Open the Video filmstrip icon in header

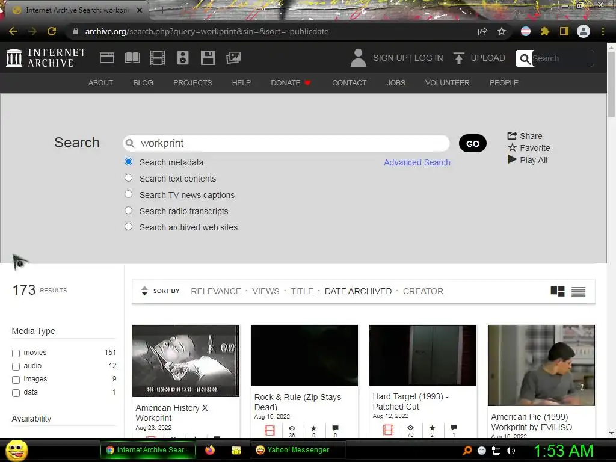pyautogui.click(x=158, y=58)
